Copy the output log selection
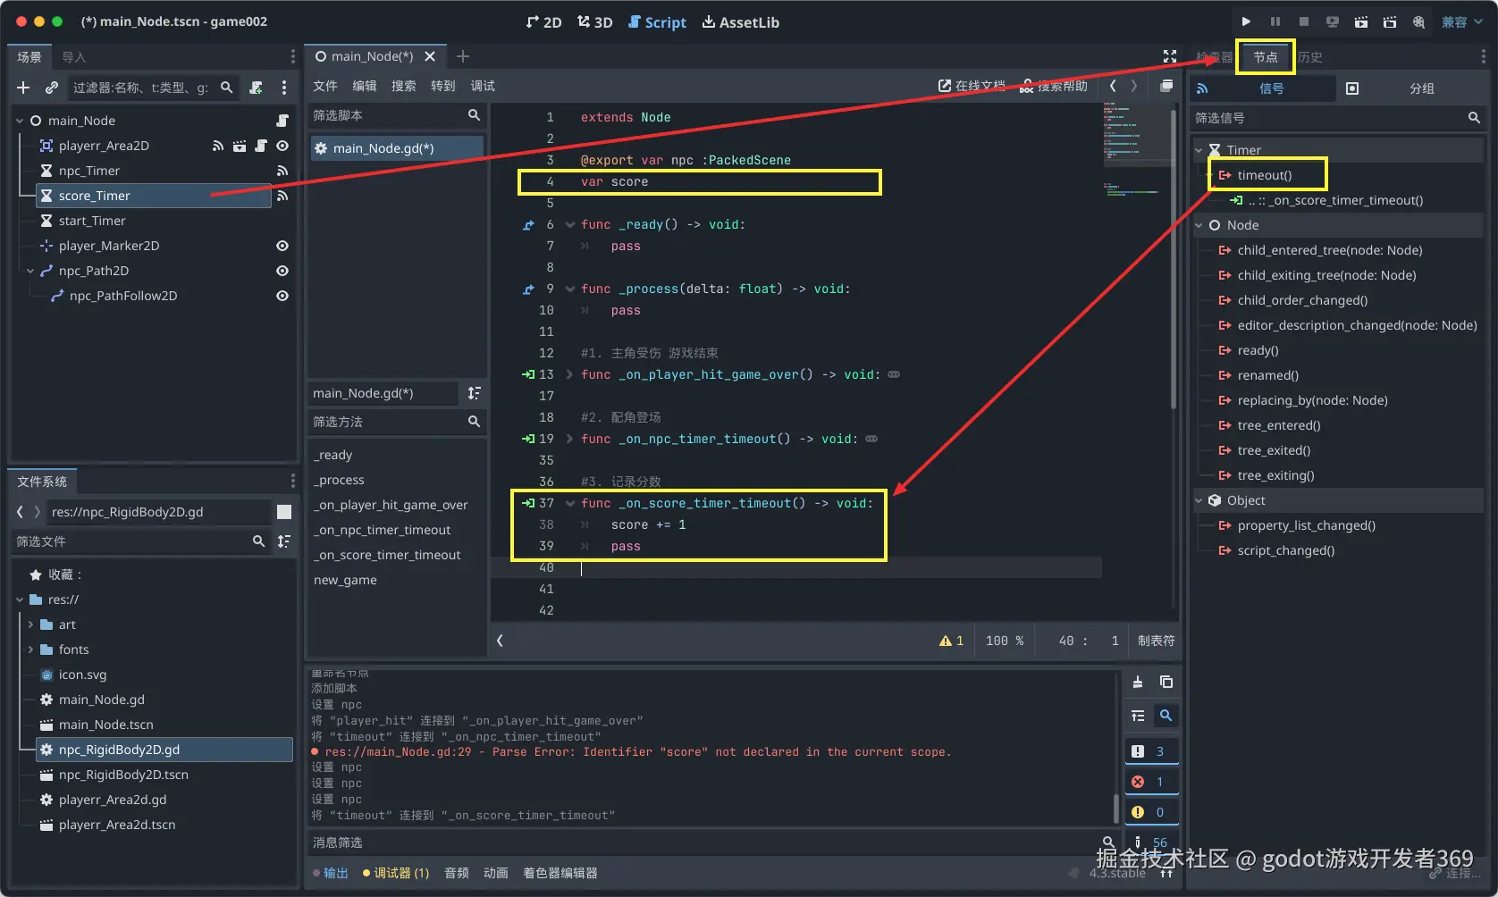 pos(1166,682)
